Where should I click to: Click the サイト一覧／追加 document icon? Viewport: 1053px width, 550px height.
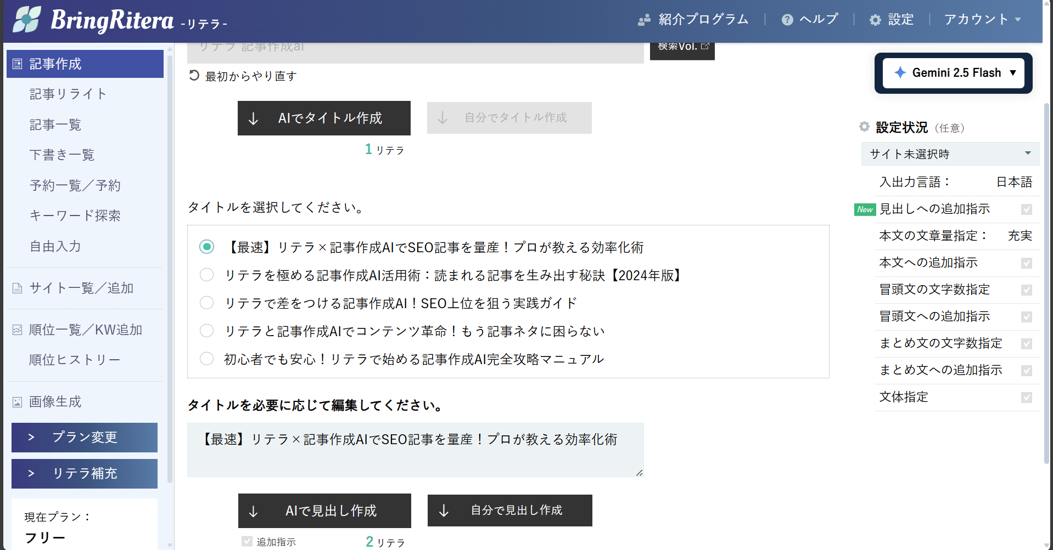click(x=18, y=288)
